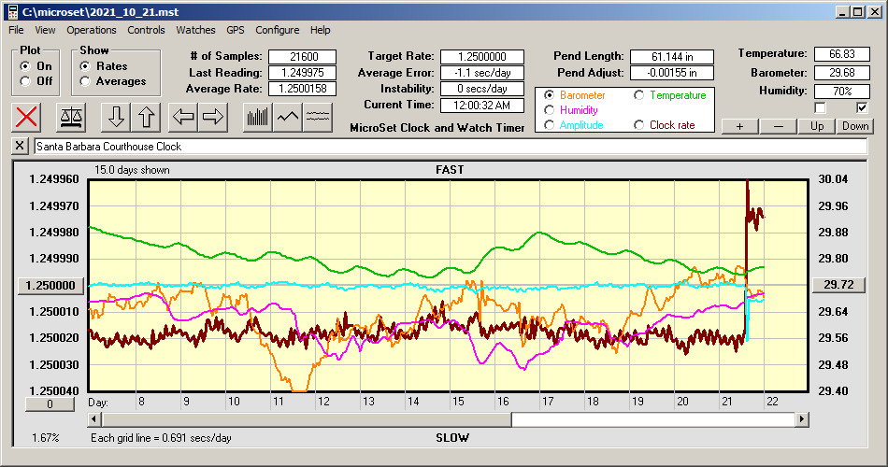Select the wavy lines smoothing icon

coord(318,117)
